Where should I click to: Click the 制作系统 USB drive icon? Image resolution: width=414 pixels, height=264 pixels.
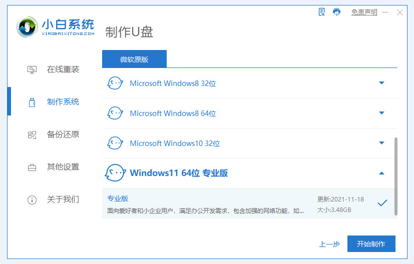point(32,102)
